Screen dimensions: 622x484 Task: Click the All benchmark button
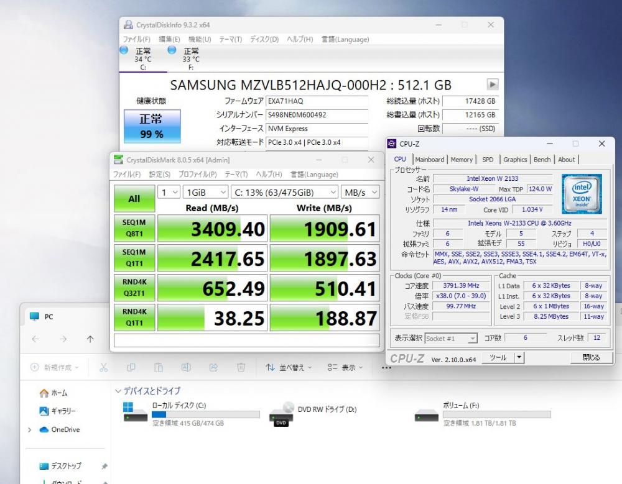[x=134, y=198]
